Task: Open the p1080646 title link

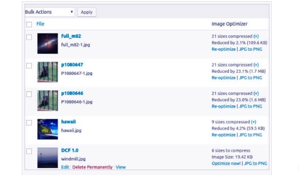Action: point(72,93)
